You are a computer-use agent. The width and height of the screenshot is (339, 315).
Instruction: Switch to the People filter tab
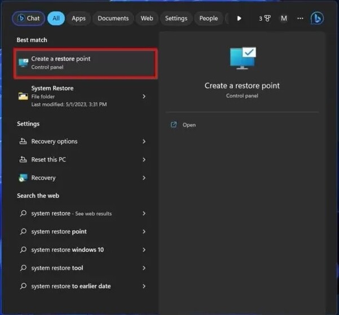pyautogui.click(x=208, y=19)
